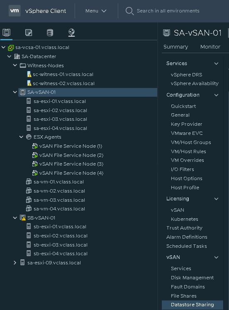Click the host icon of sb-esxi-04.vclass.local
The height and width of the screenshot is (310, 229).
29,254
